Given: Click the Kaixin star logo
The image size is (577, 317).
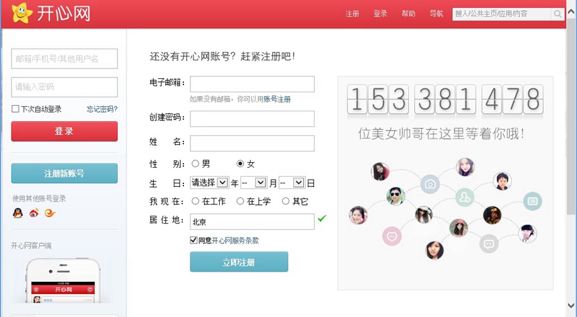Looking at the screenshot, I should tap(21, 13).
